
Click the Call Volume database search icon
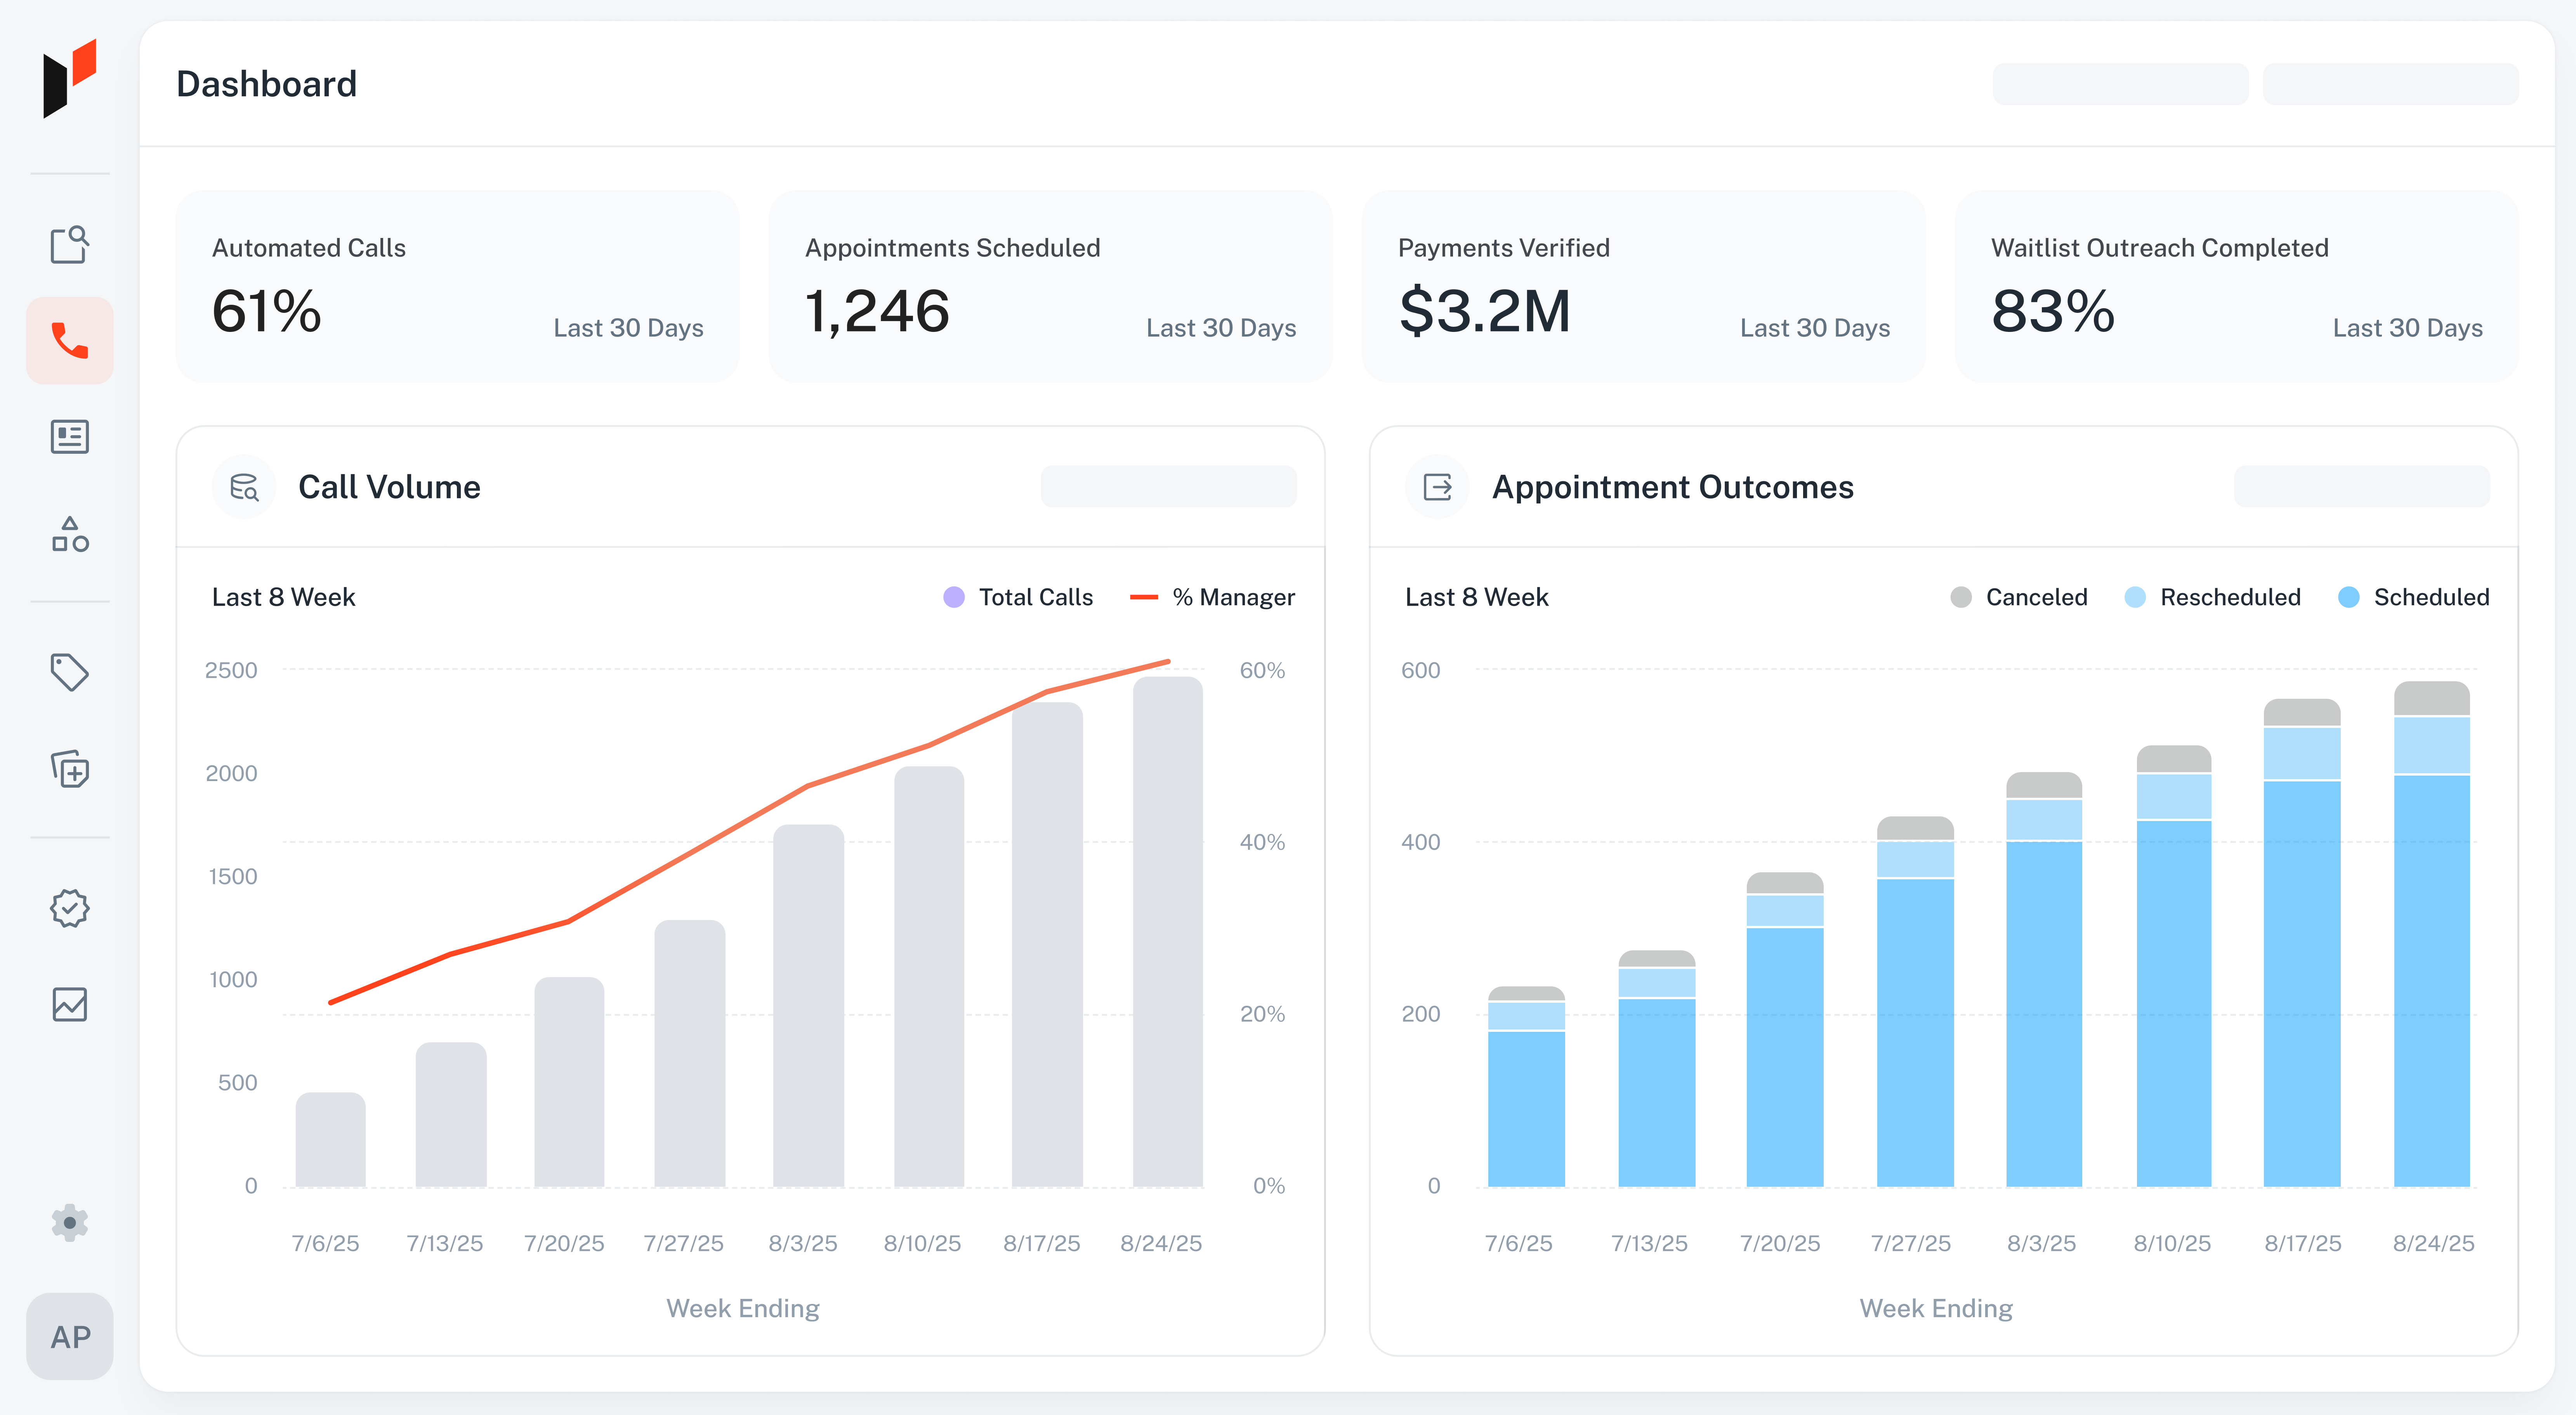coord(244,487)
